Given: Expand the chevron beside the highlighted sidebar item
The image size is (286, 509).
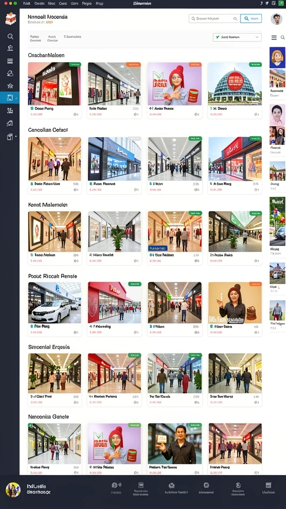Looking at the screenshot, I should click(16, 98).
